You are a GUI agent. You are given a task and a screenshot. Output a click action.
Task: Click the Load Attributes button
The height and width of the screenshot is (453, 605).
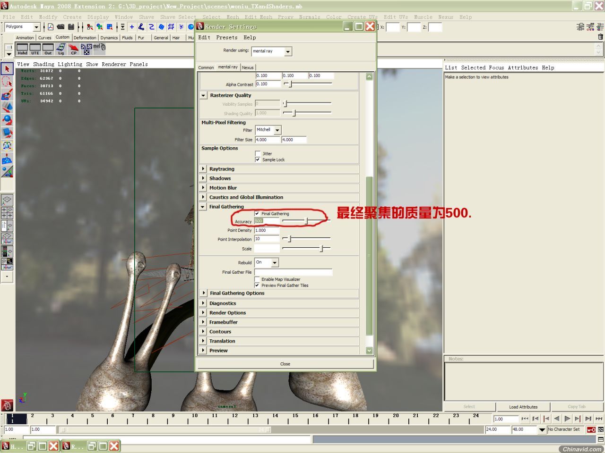click(523, 407)
